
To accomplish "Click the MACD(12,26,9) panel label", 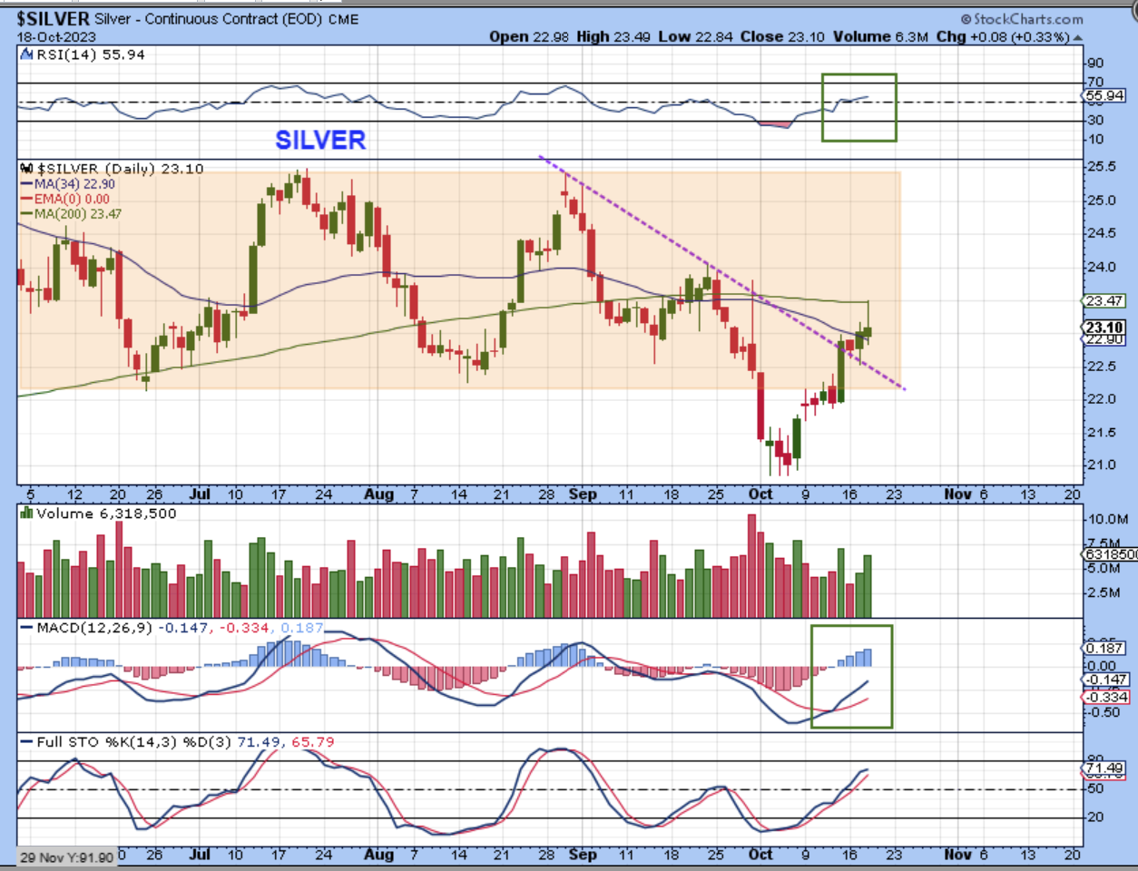I will tap(94, 628).
